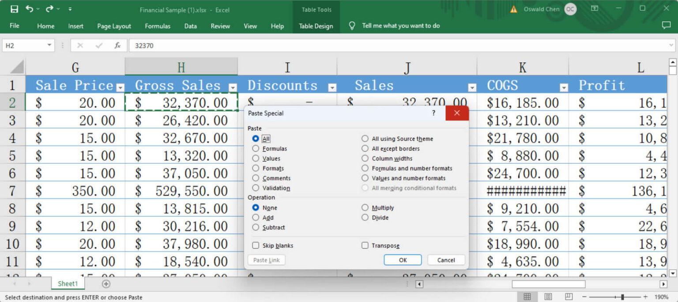Switch to Page Layout view icon in status bar
This screenshot has width=678, height=302.
tap(548, 296)
